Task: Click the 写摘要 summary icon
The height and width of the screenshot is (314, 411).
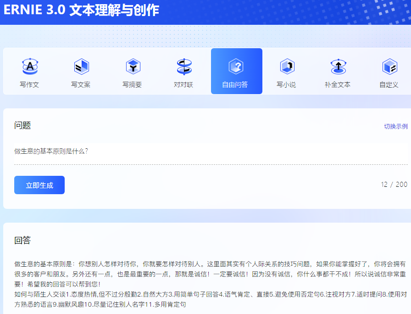Action: pos(133,67)
